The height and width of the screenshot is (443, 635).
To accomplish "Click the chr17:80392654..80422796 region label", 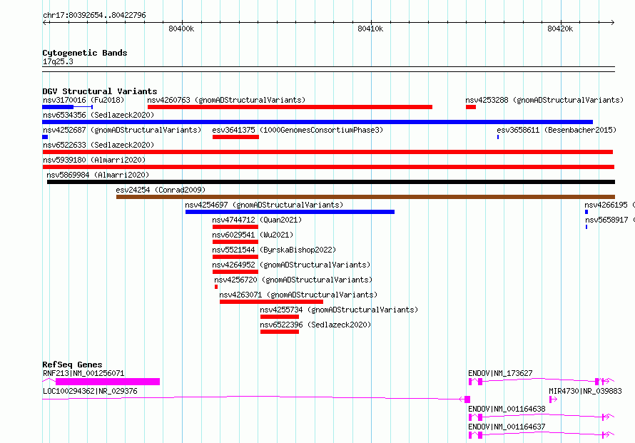I will click(x=94, y=15).
